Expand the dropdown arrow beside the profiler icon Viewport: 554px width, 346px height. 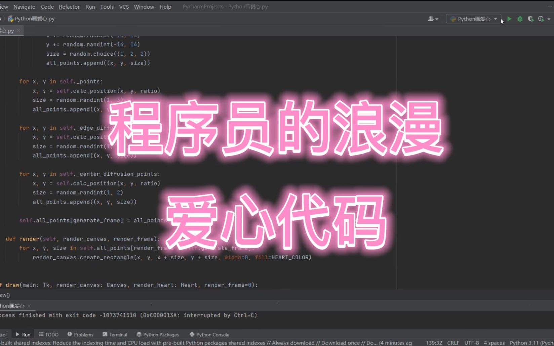(x=549, y=19)
